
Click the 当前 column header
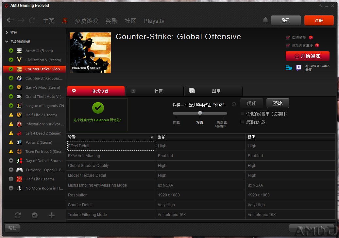[x=201, y=137]
